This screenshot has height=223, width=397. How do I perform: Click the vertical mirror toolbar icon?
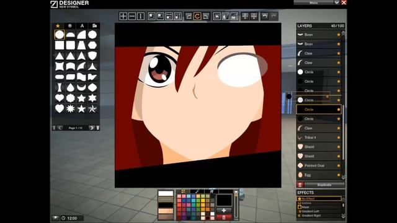[x=254, y=16]
